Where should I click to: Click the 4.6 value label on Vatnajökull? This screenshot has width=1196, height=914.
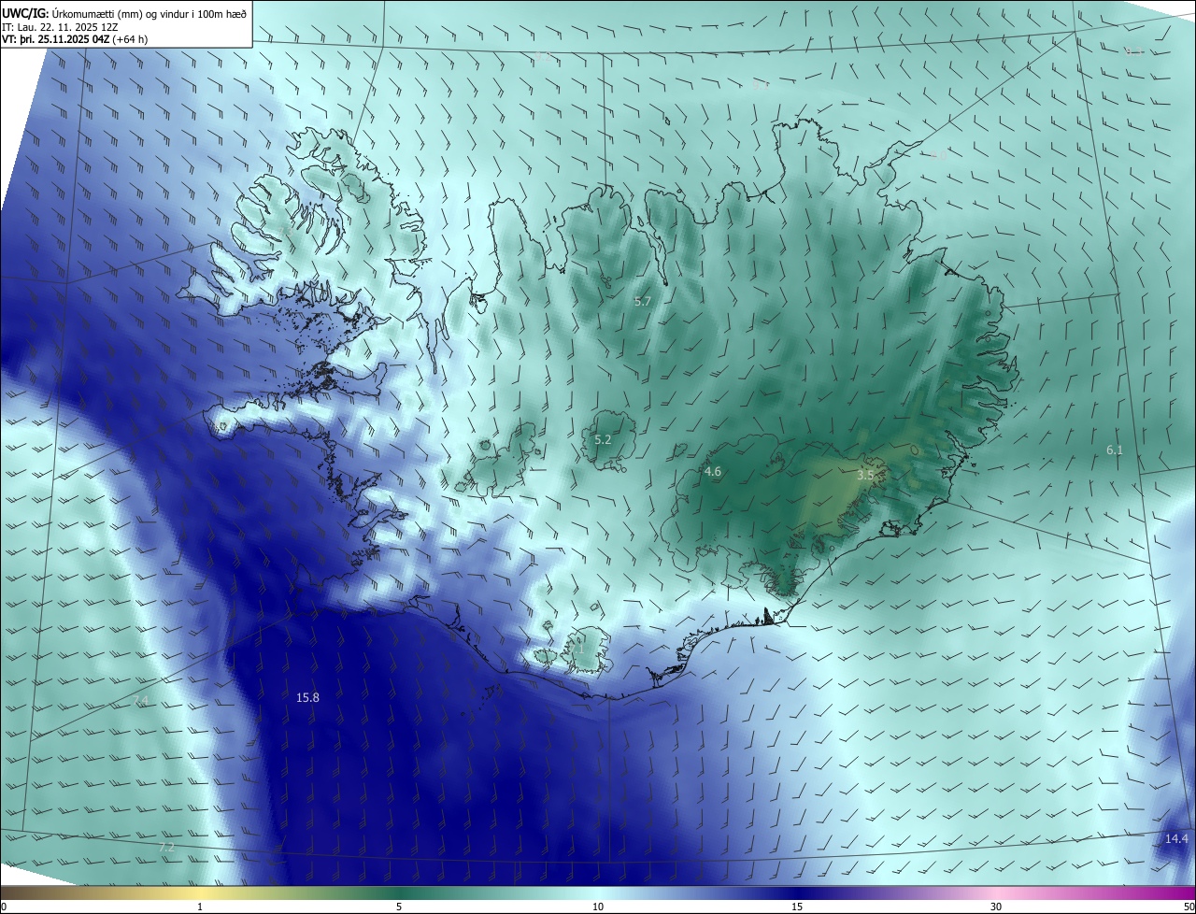(713, 472)
